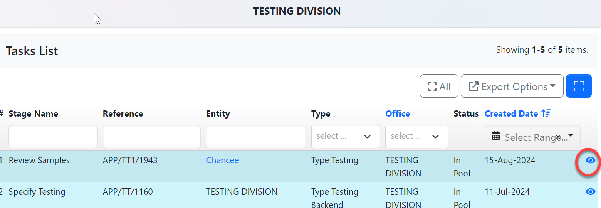Focus the Entity filter field
601x208 pixels.
tap(256, 137)
